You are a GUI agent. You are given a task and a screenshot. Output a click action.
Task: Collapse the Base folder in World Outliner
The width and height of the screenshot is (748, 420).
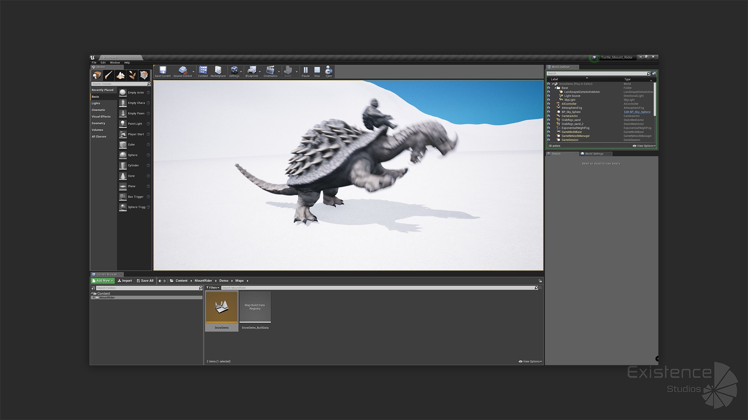(555, 88)
